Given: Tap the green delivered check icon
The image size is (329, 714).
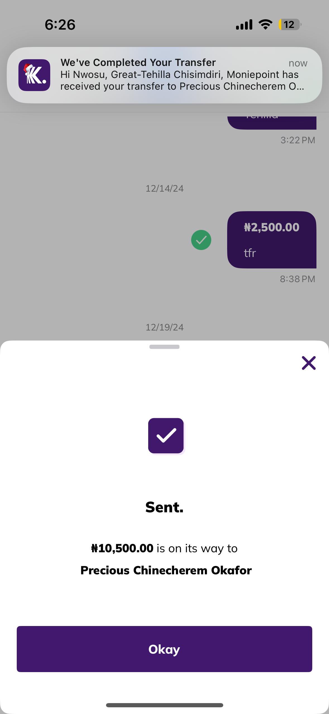Looking at the screenshot, I should (201, 240).
